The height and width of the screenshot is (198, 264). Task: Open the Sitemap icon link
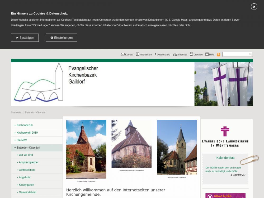[175, 54]
